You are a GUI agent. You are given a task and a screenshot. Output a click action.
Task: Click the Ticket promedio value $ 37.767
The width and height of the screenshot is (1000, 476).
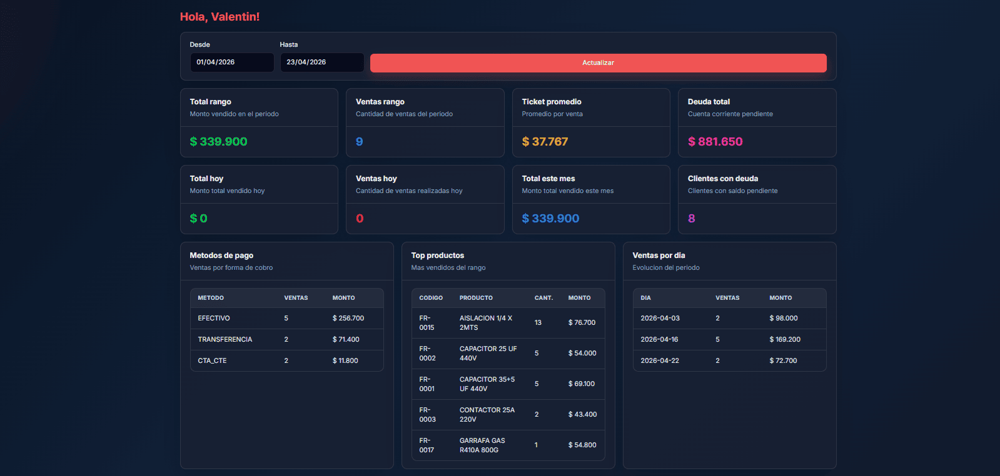(545, 142)
